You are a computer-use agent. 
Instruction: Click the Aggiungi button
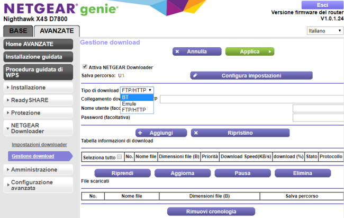tap(161, 133)
